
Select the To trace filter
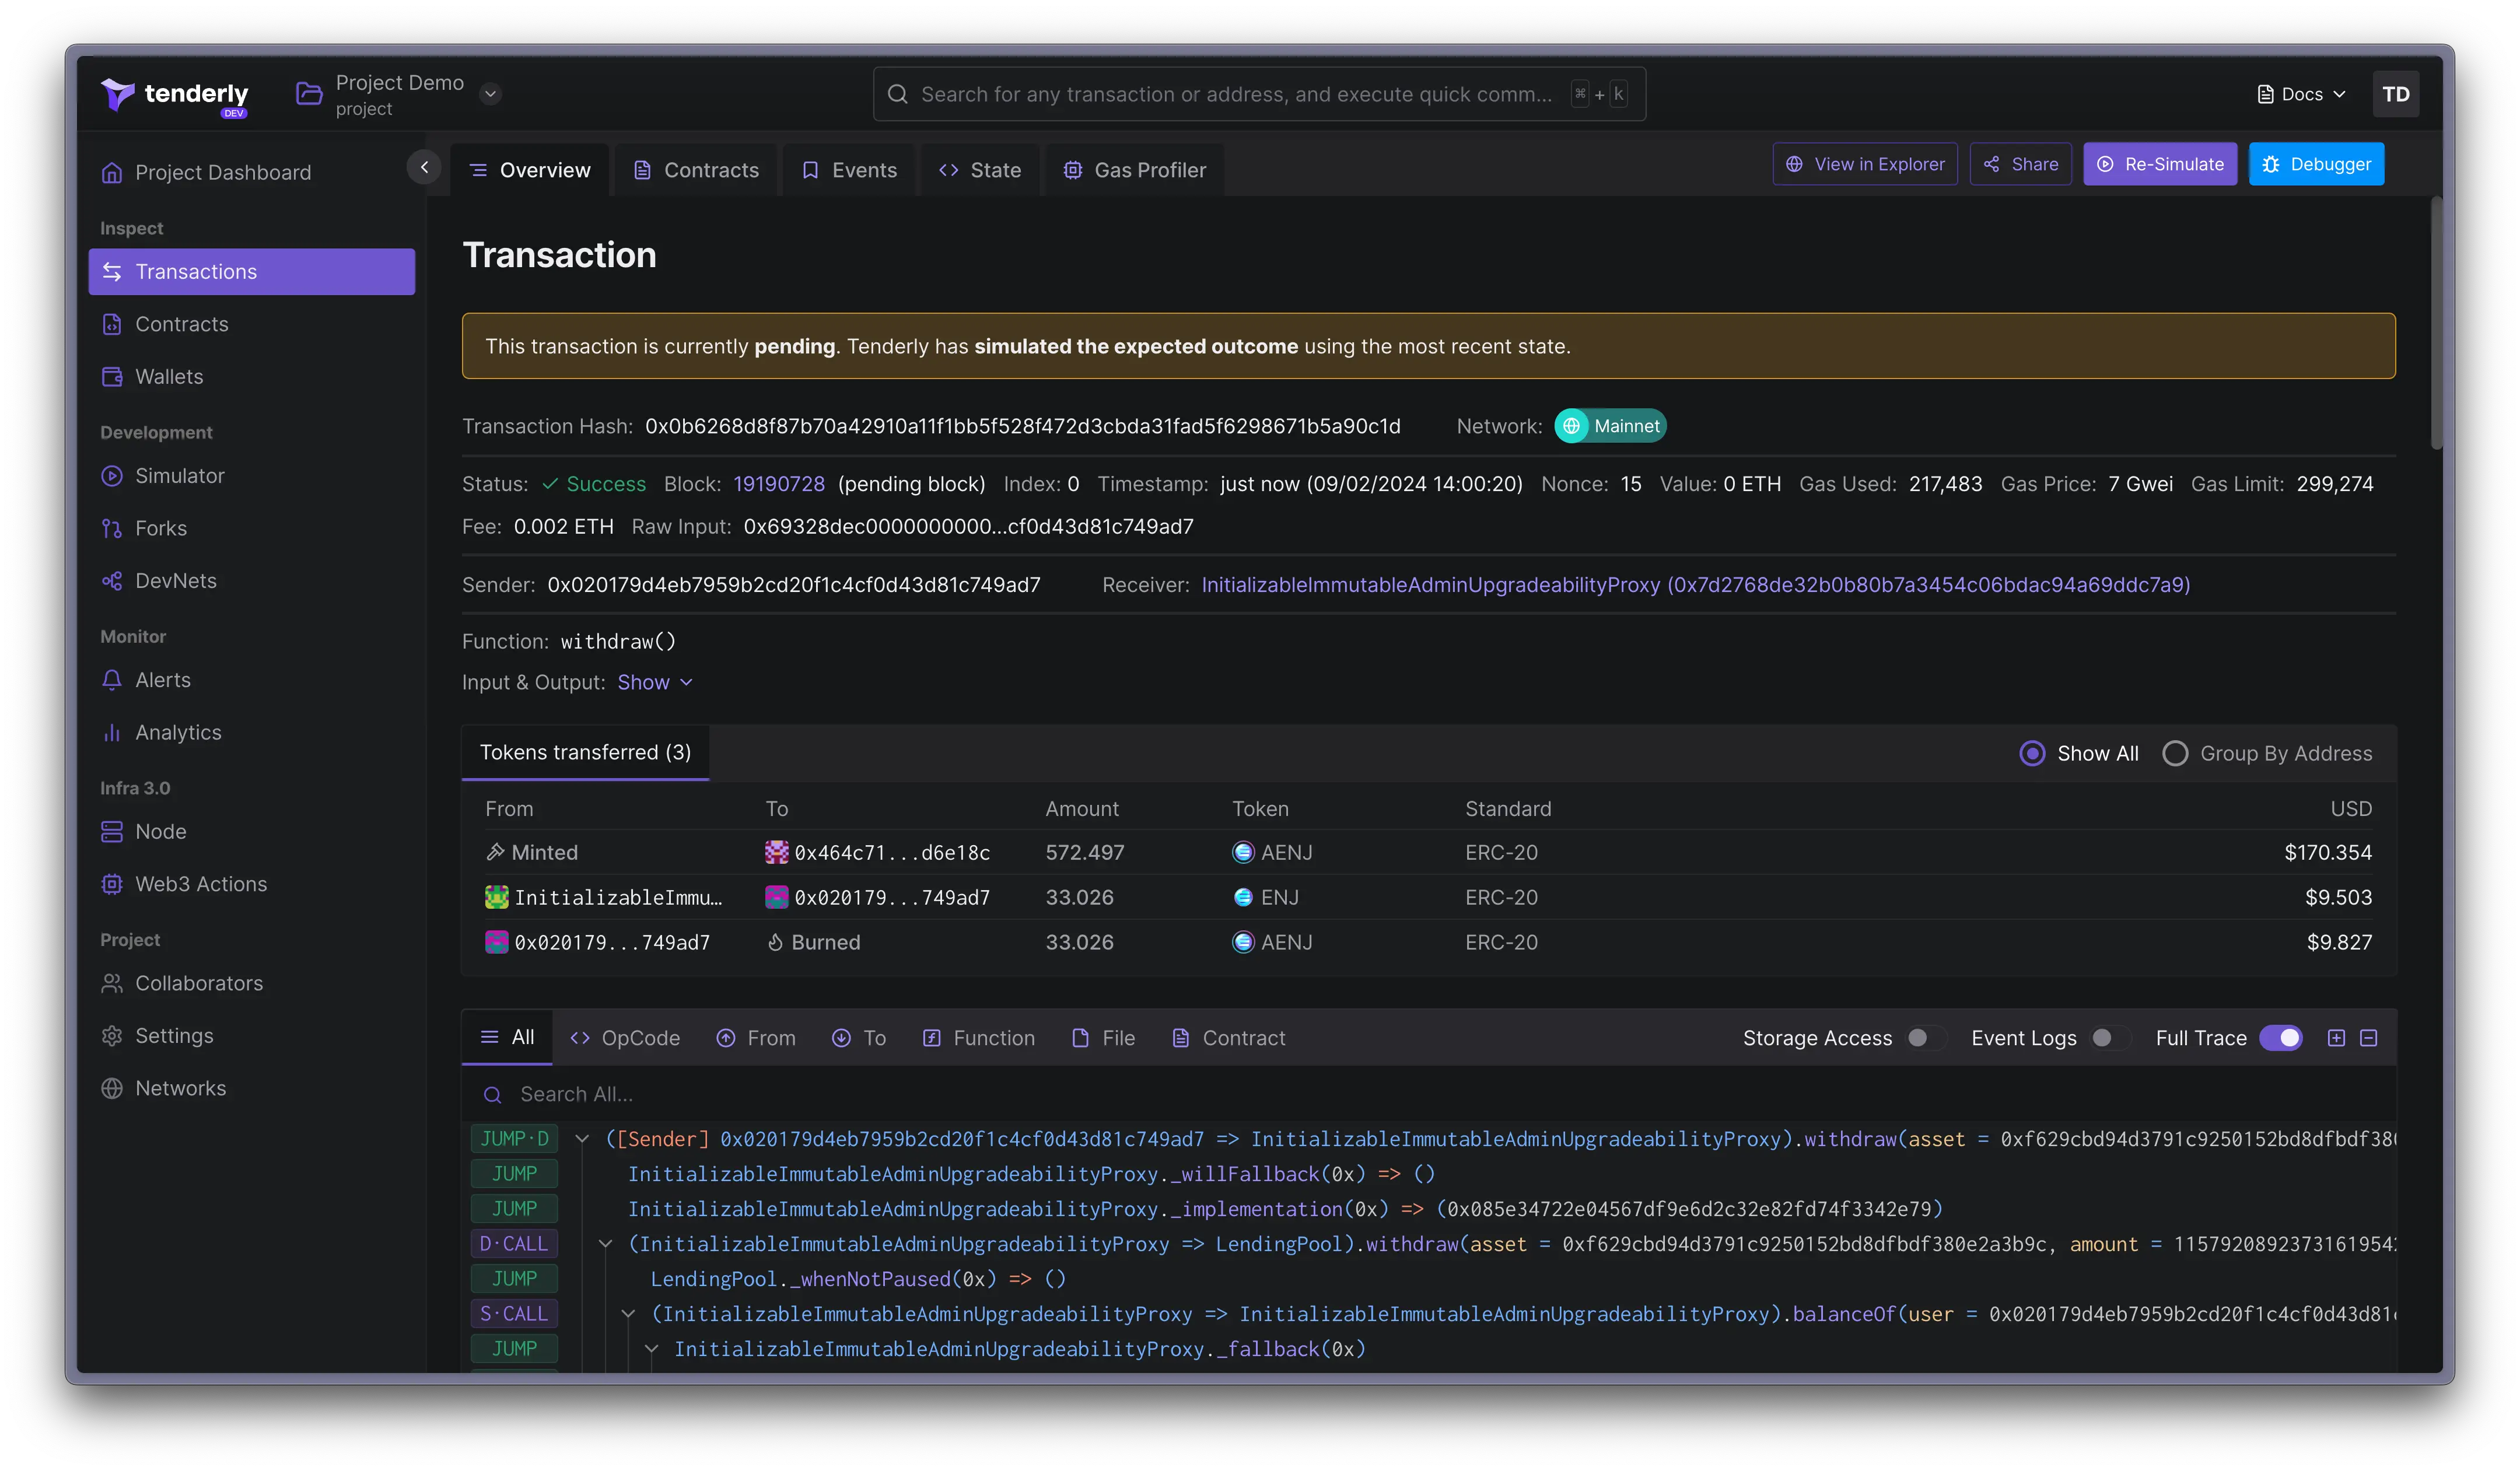[x=859, y=1038]
